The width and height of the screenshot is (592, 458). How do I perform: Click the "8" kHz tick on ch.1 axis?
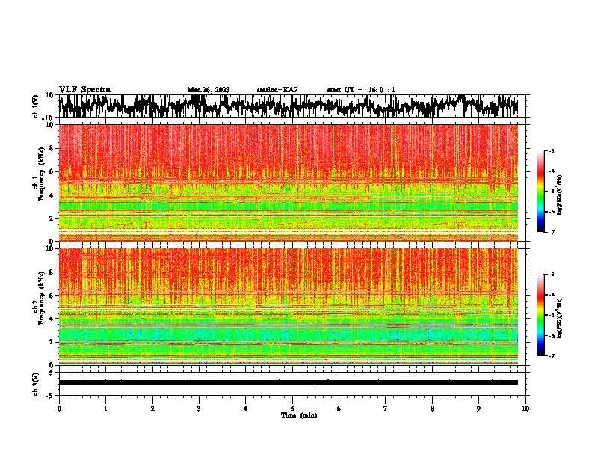click(x=52, y=148)
